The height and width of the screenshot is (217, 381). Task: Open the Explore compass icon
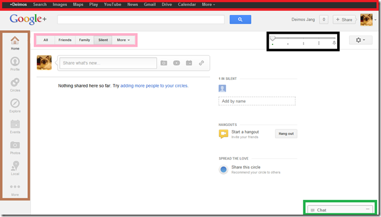click(15, 103)
